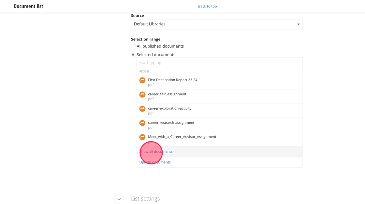Click the Back to top link

pos(207,6)
